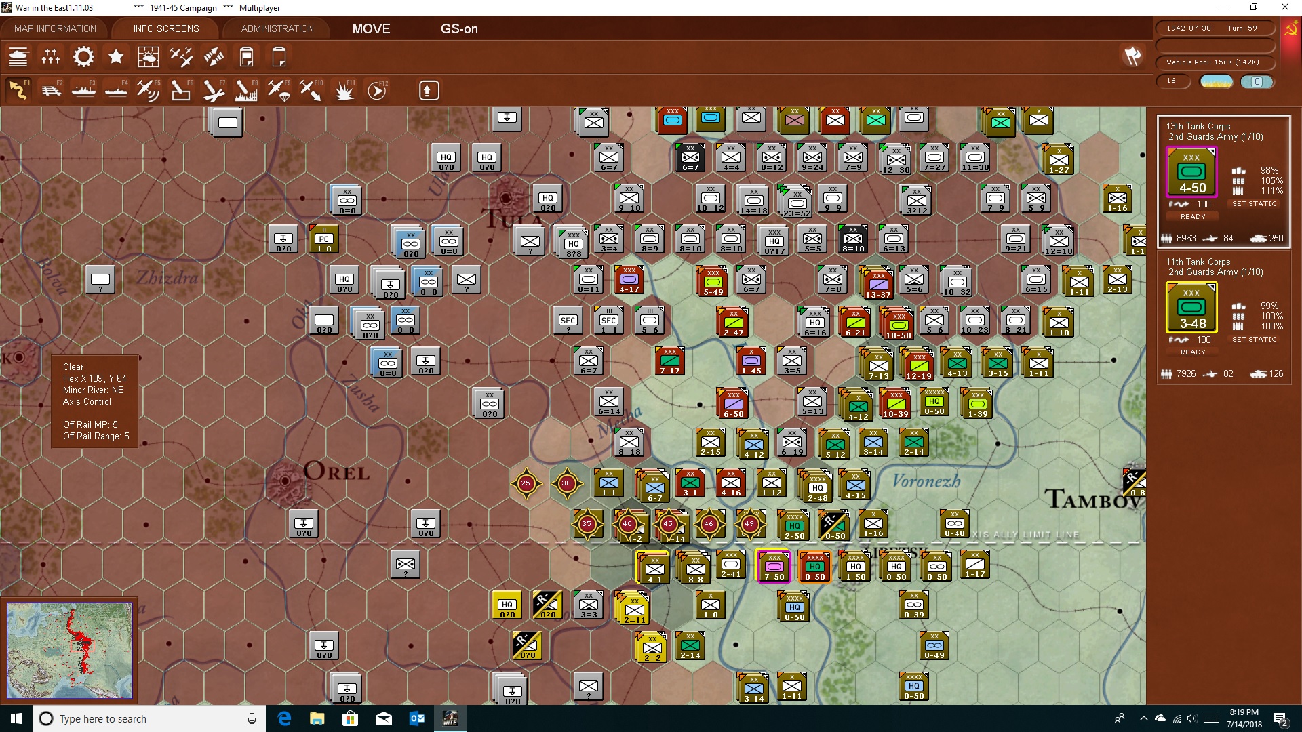Open the MAP INFORMATION tab
Screen dimensions: 1302x732
pyautogui.click(x=55, y=28)
